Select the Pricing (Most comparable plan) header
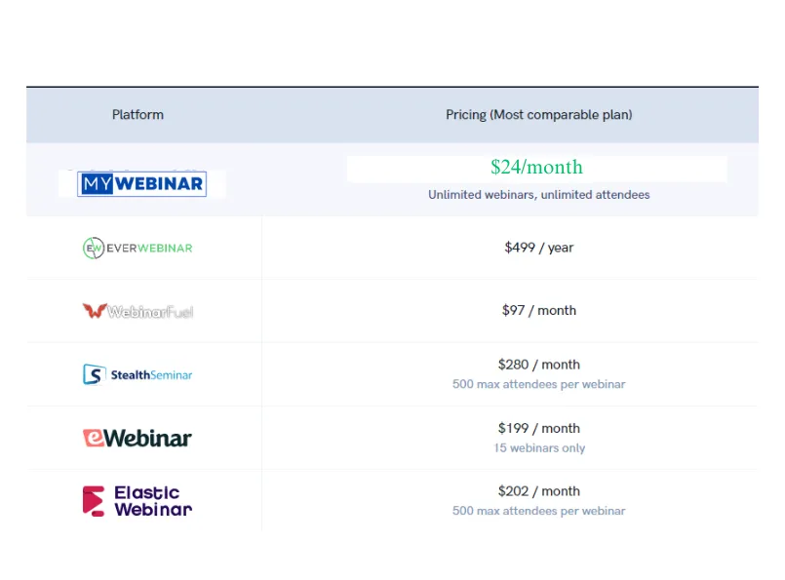Image resolution: width=785 pixels, height=580 pixels. pyautogui.click(x=539, y=115)
